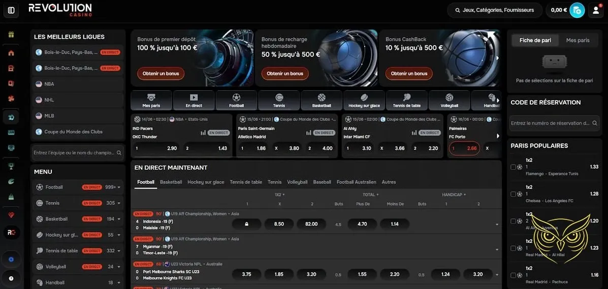Click the games, categories, providers search field

(x=494, y=11)
